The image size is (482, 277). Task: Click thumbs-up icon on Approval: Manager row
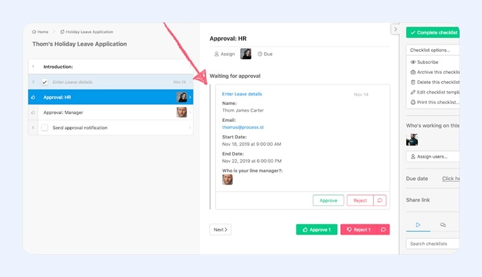point(33,112)
